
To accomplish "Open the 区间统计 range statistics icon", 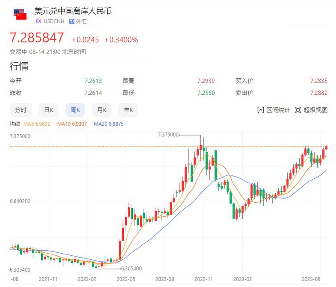I will point(260,110).
